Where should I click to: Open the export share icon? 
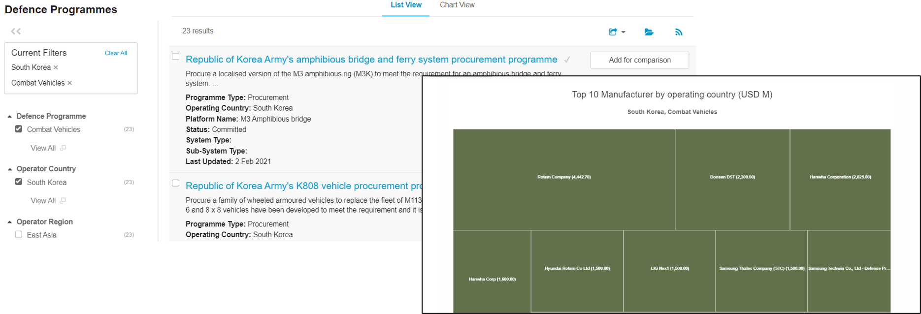[613, 32]
